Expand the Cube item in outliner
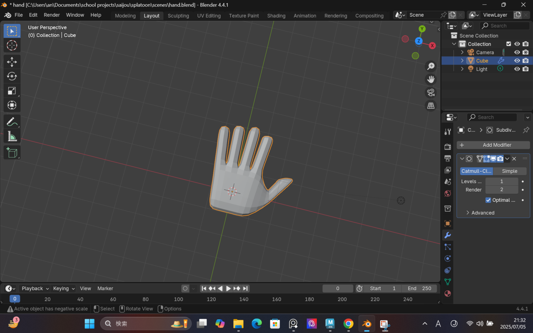Image resolution: width=533 pixels, height=333 pixels. tap(462, 60)
